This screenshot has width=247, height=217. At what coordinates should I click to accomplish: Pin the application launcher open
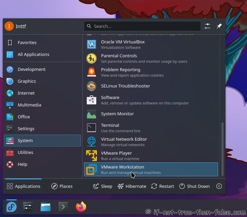point(219,26)
